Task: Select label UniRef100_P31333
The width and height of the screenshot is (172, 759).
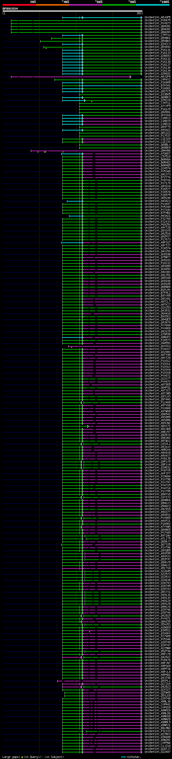Action: 157,731
